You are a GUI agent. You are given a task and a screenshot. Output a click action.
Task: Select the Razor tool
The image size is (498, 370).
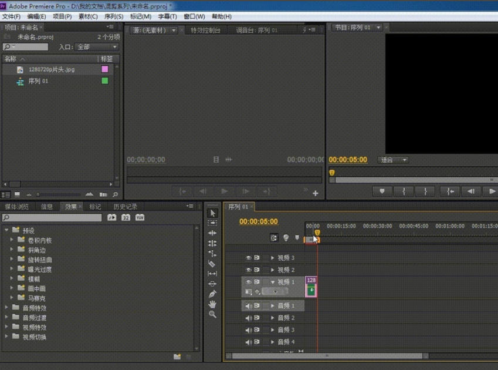(x=212, y=264)
